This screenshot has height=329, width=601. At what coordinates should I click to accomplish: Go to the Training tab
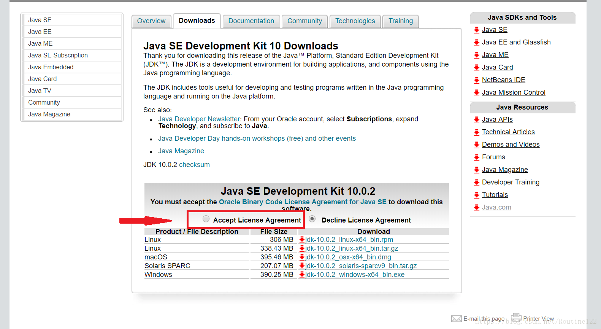[401, 21]
